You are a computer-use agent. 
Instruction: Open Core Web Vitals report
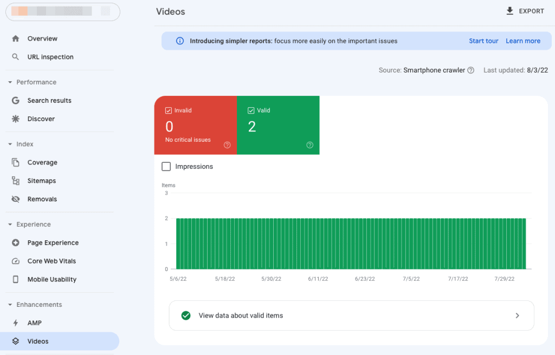point(51,261)
